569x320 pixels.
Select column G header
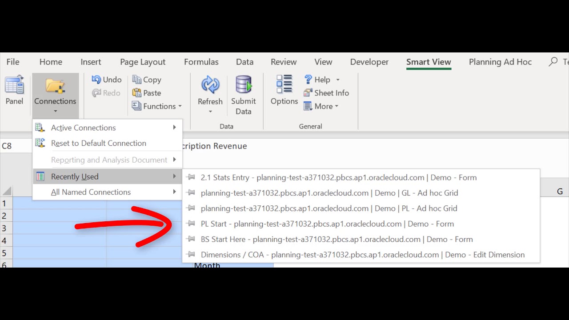[x=560, y=192]
